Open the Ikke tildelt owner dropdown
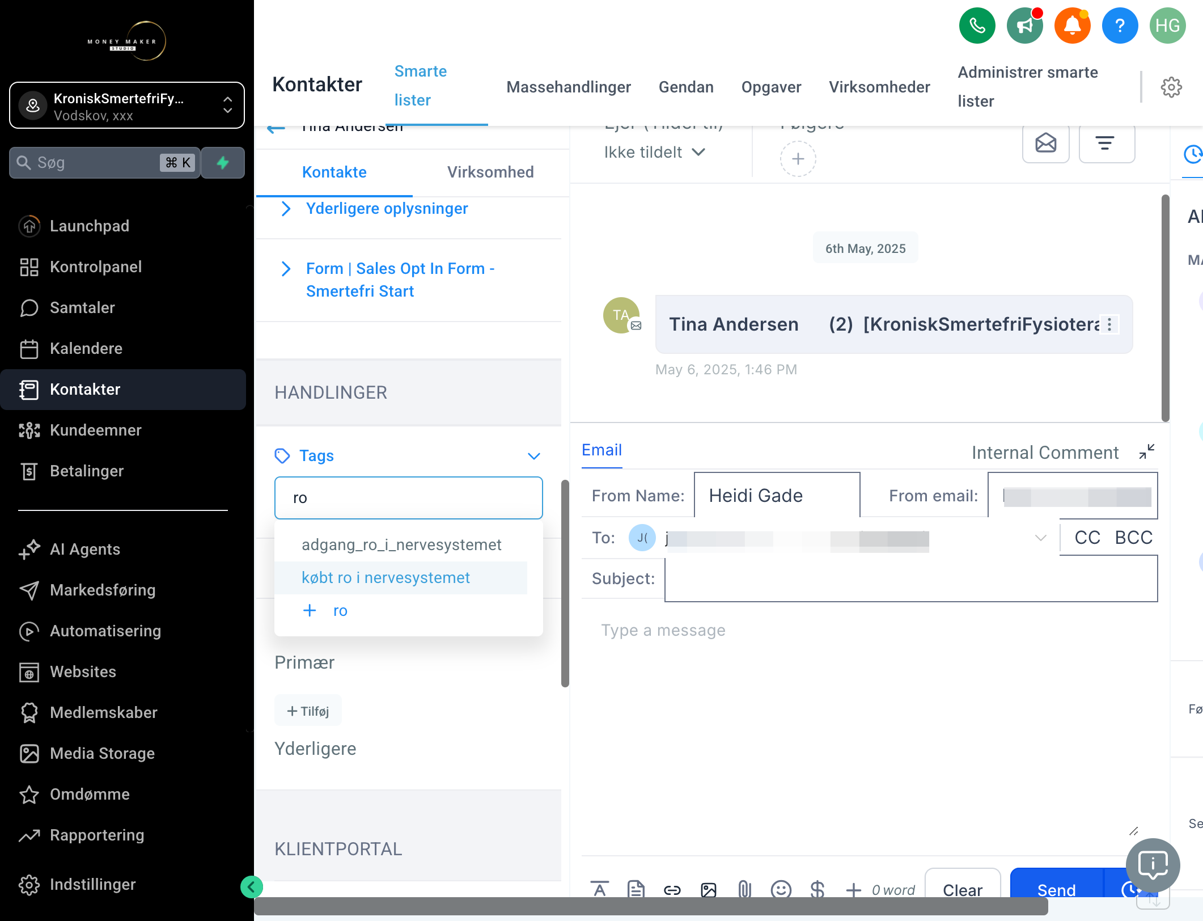Image resolution: width=1203 pixels, height=921 pixels. point(654,153)
